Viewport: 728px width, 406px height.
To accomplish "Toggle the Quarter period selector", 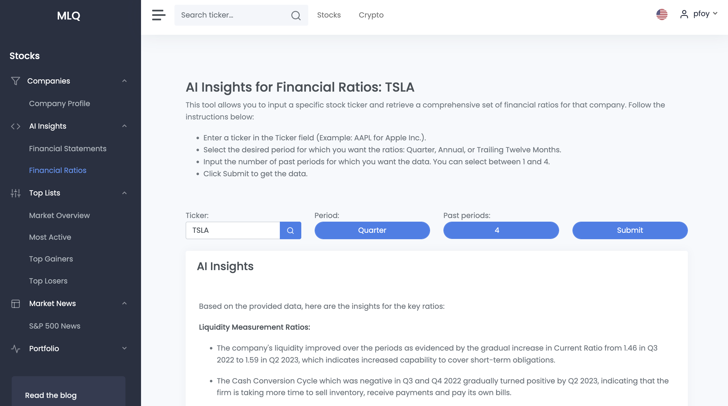I will pos(372,230).
